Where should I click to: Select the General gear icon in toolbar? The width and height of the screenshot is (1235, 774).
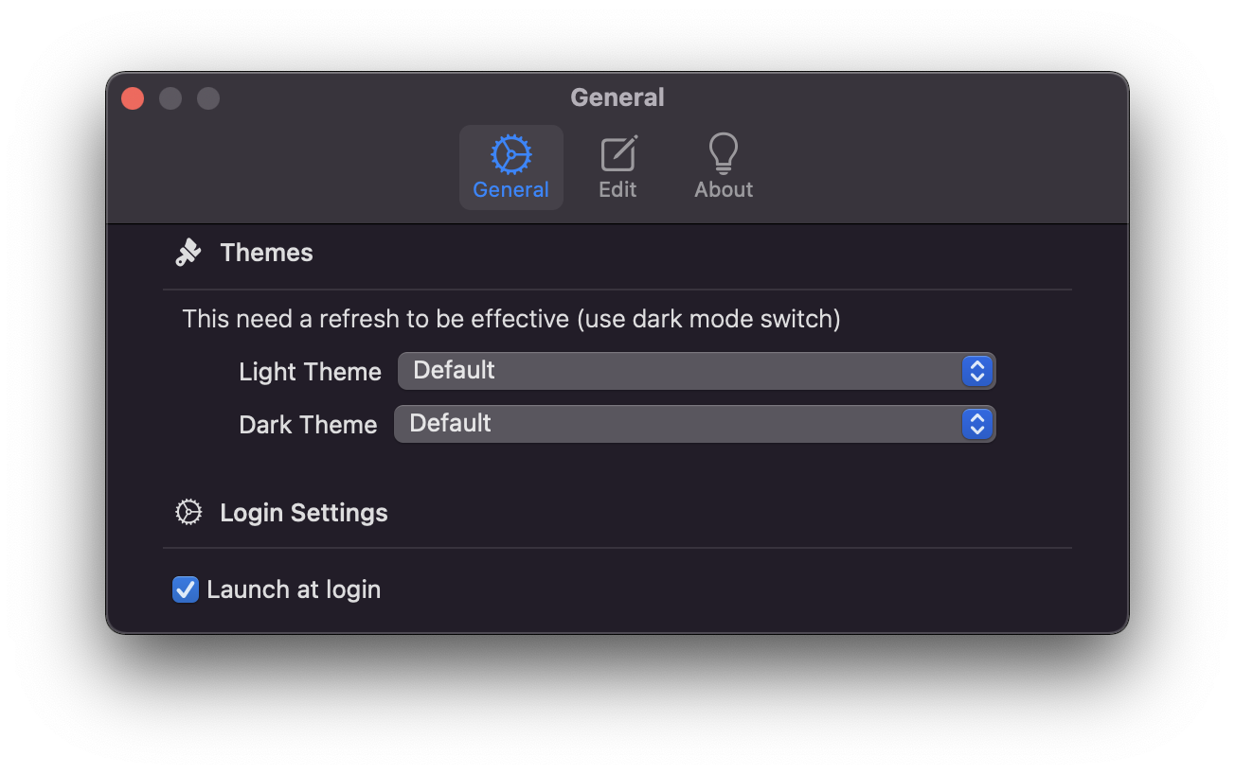510,154
